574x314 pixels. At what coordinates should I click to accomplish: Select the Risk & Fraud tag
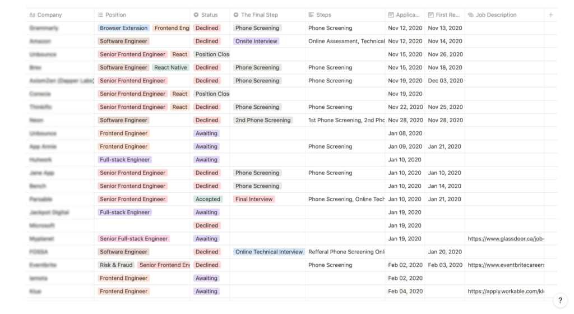[116, 265]
